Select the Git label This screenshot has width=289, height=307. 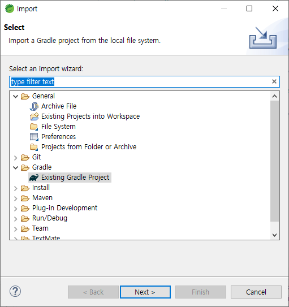tap(36, 157)
